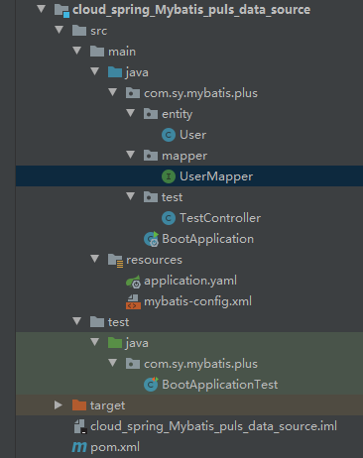Click the cloud_spring_Mybatis_puls_data_source module folder icon
The height and width of the screenshot is (458, 363).
61,10
